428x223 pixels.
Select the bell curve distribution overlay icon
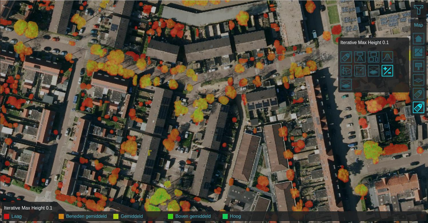click(x=387, y=57)
